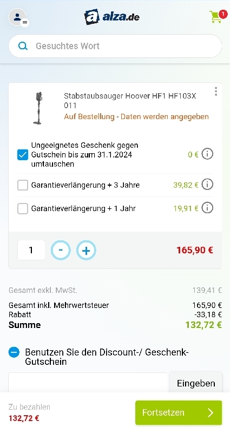230x433 pixels.
Task: Uncheck the unsuitable gift exchange checkbox
Action: [x=23, y=155]
